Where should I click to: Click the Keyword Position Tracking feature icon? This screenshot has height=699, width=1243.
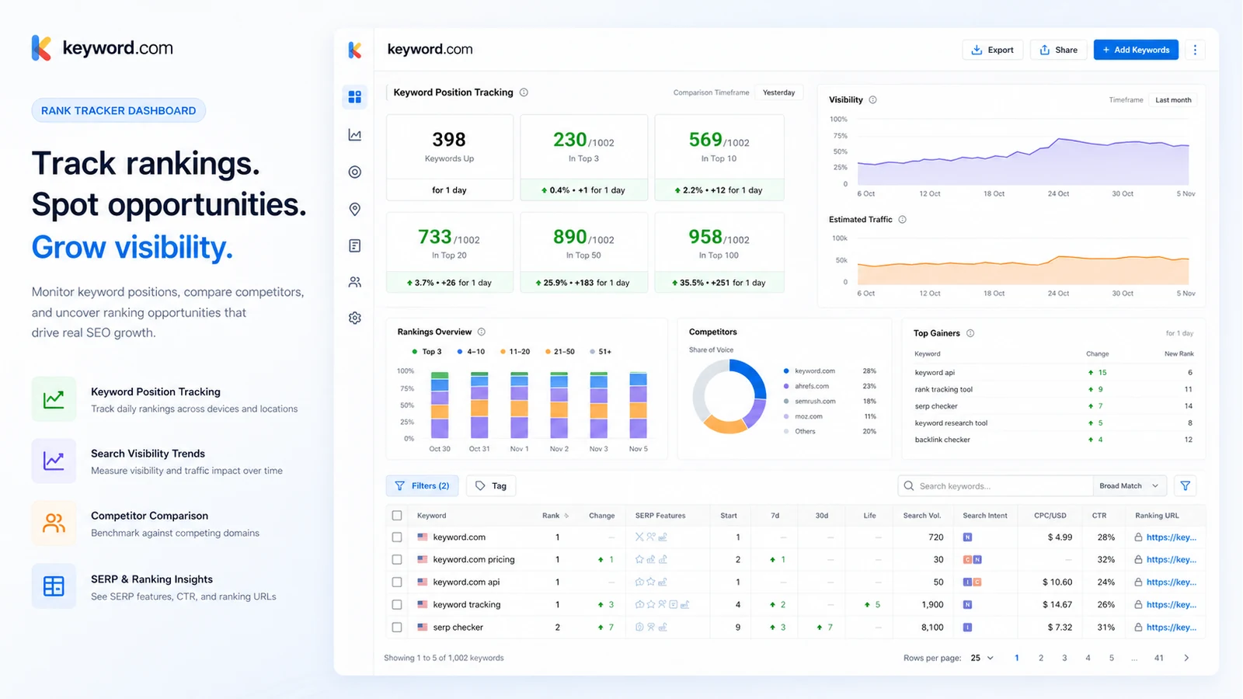54,399
